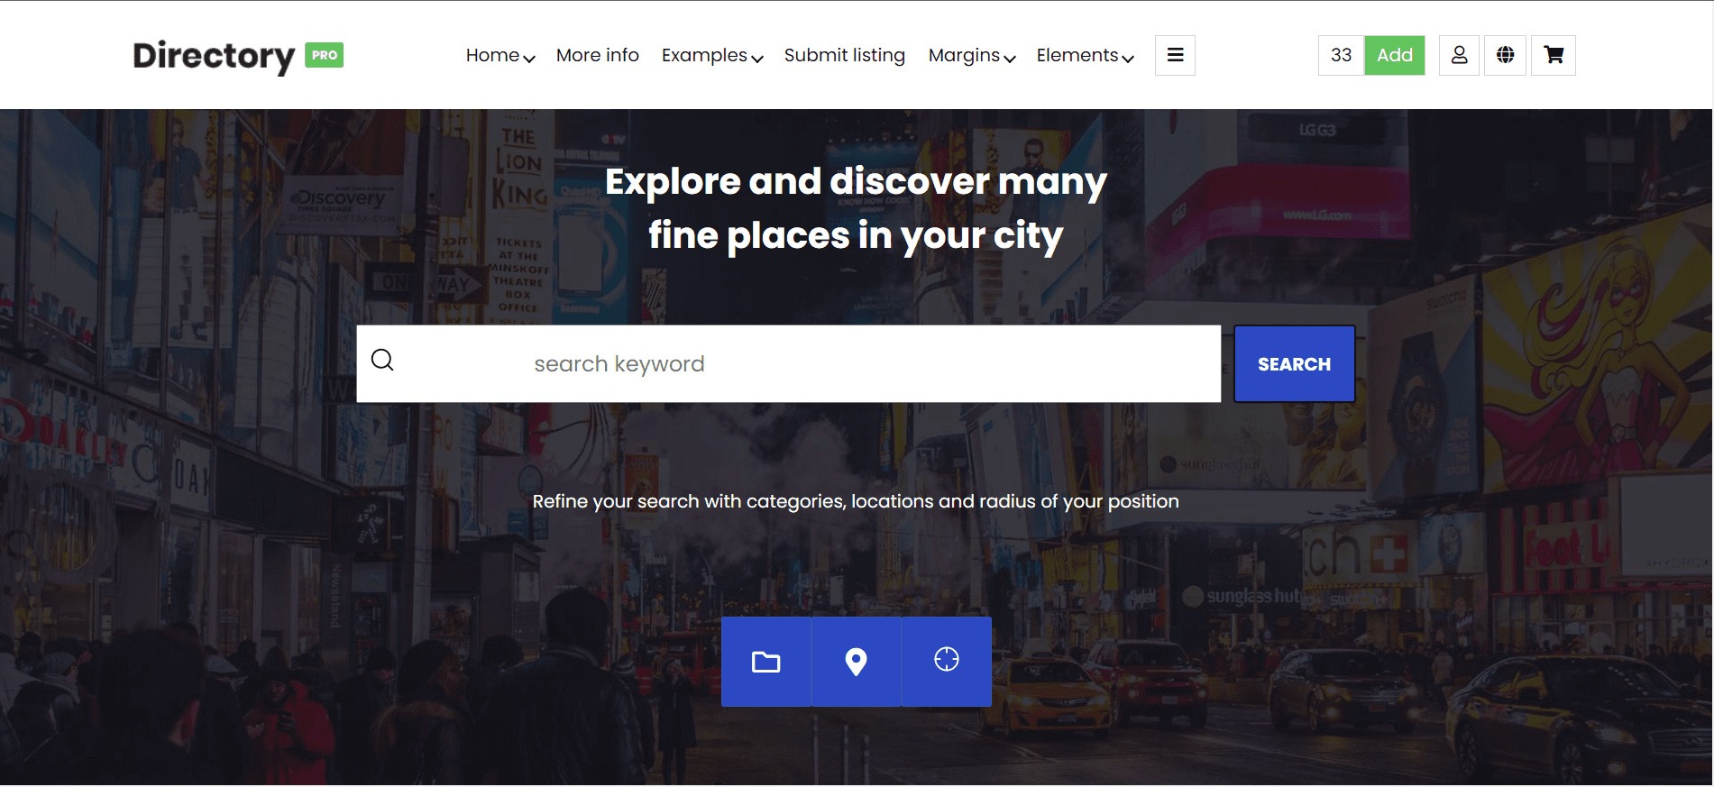Go to the More info page
This screenshot has height=787, width=1714.
click(597, 56)
